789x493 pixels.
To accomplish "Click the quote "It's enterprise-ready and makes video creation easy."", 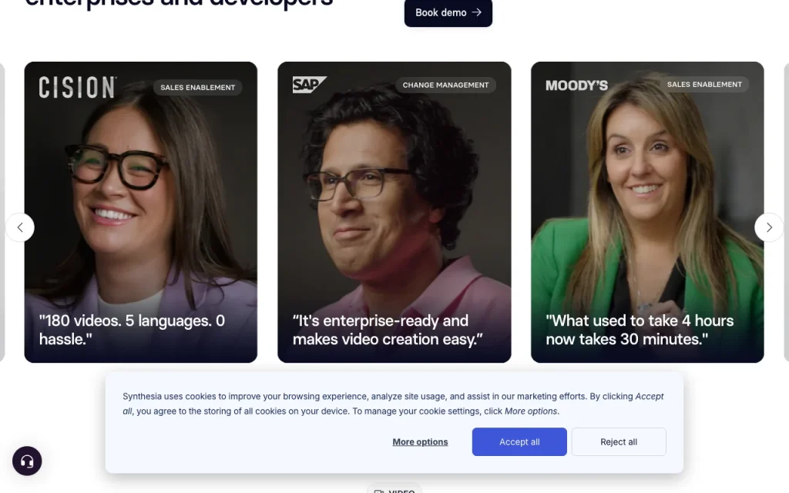I will coord(388,330).
